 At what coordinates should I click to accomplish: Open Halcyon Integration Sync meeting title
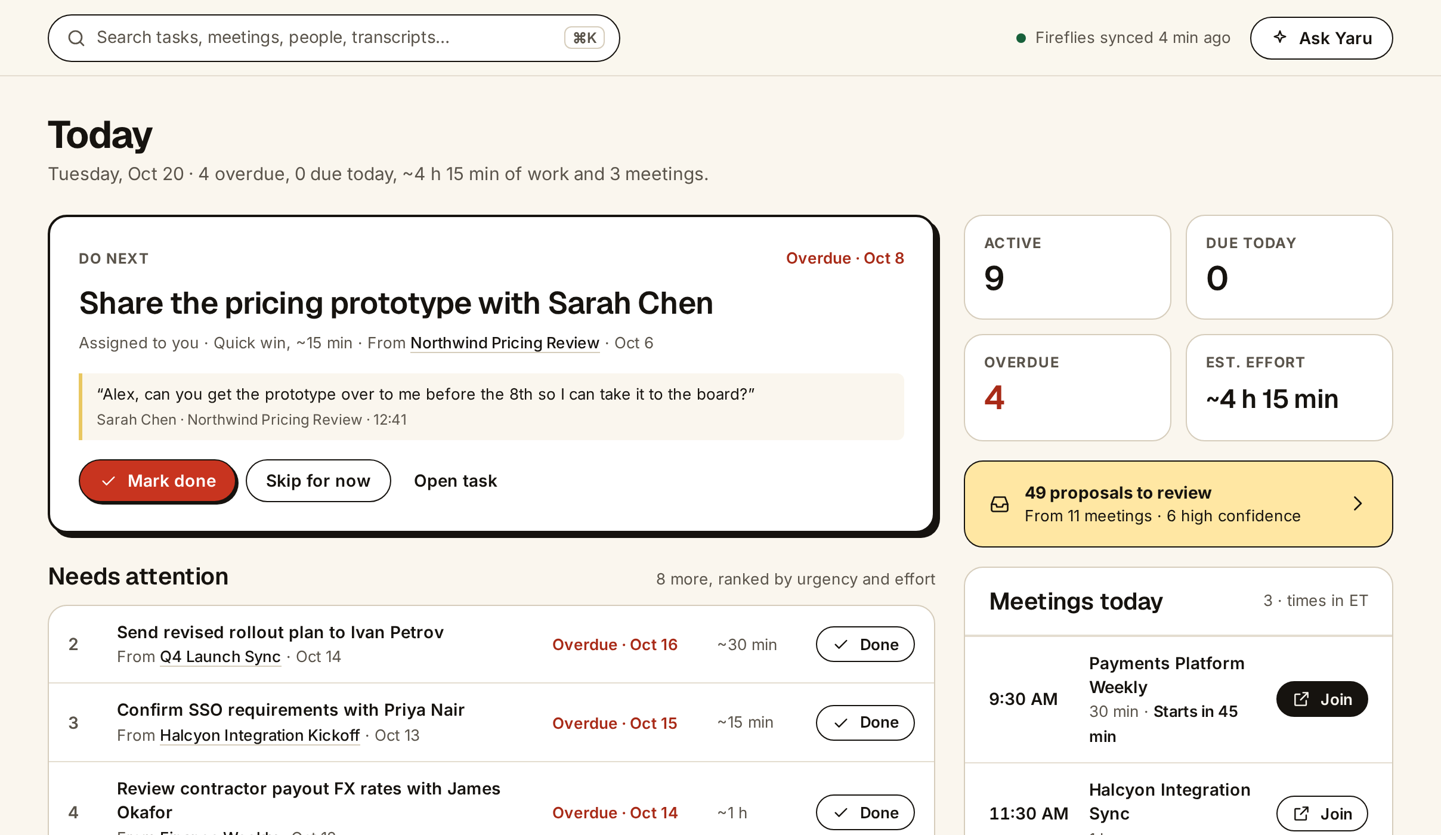(1170, 802)
